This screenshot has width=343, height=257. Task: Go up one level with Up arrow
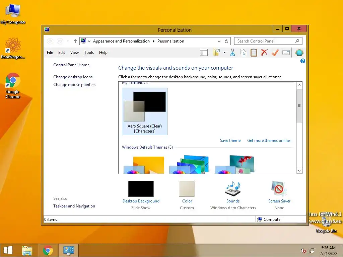(x=75, y=41)
